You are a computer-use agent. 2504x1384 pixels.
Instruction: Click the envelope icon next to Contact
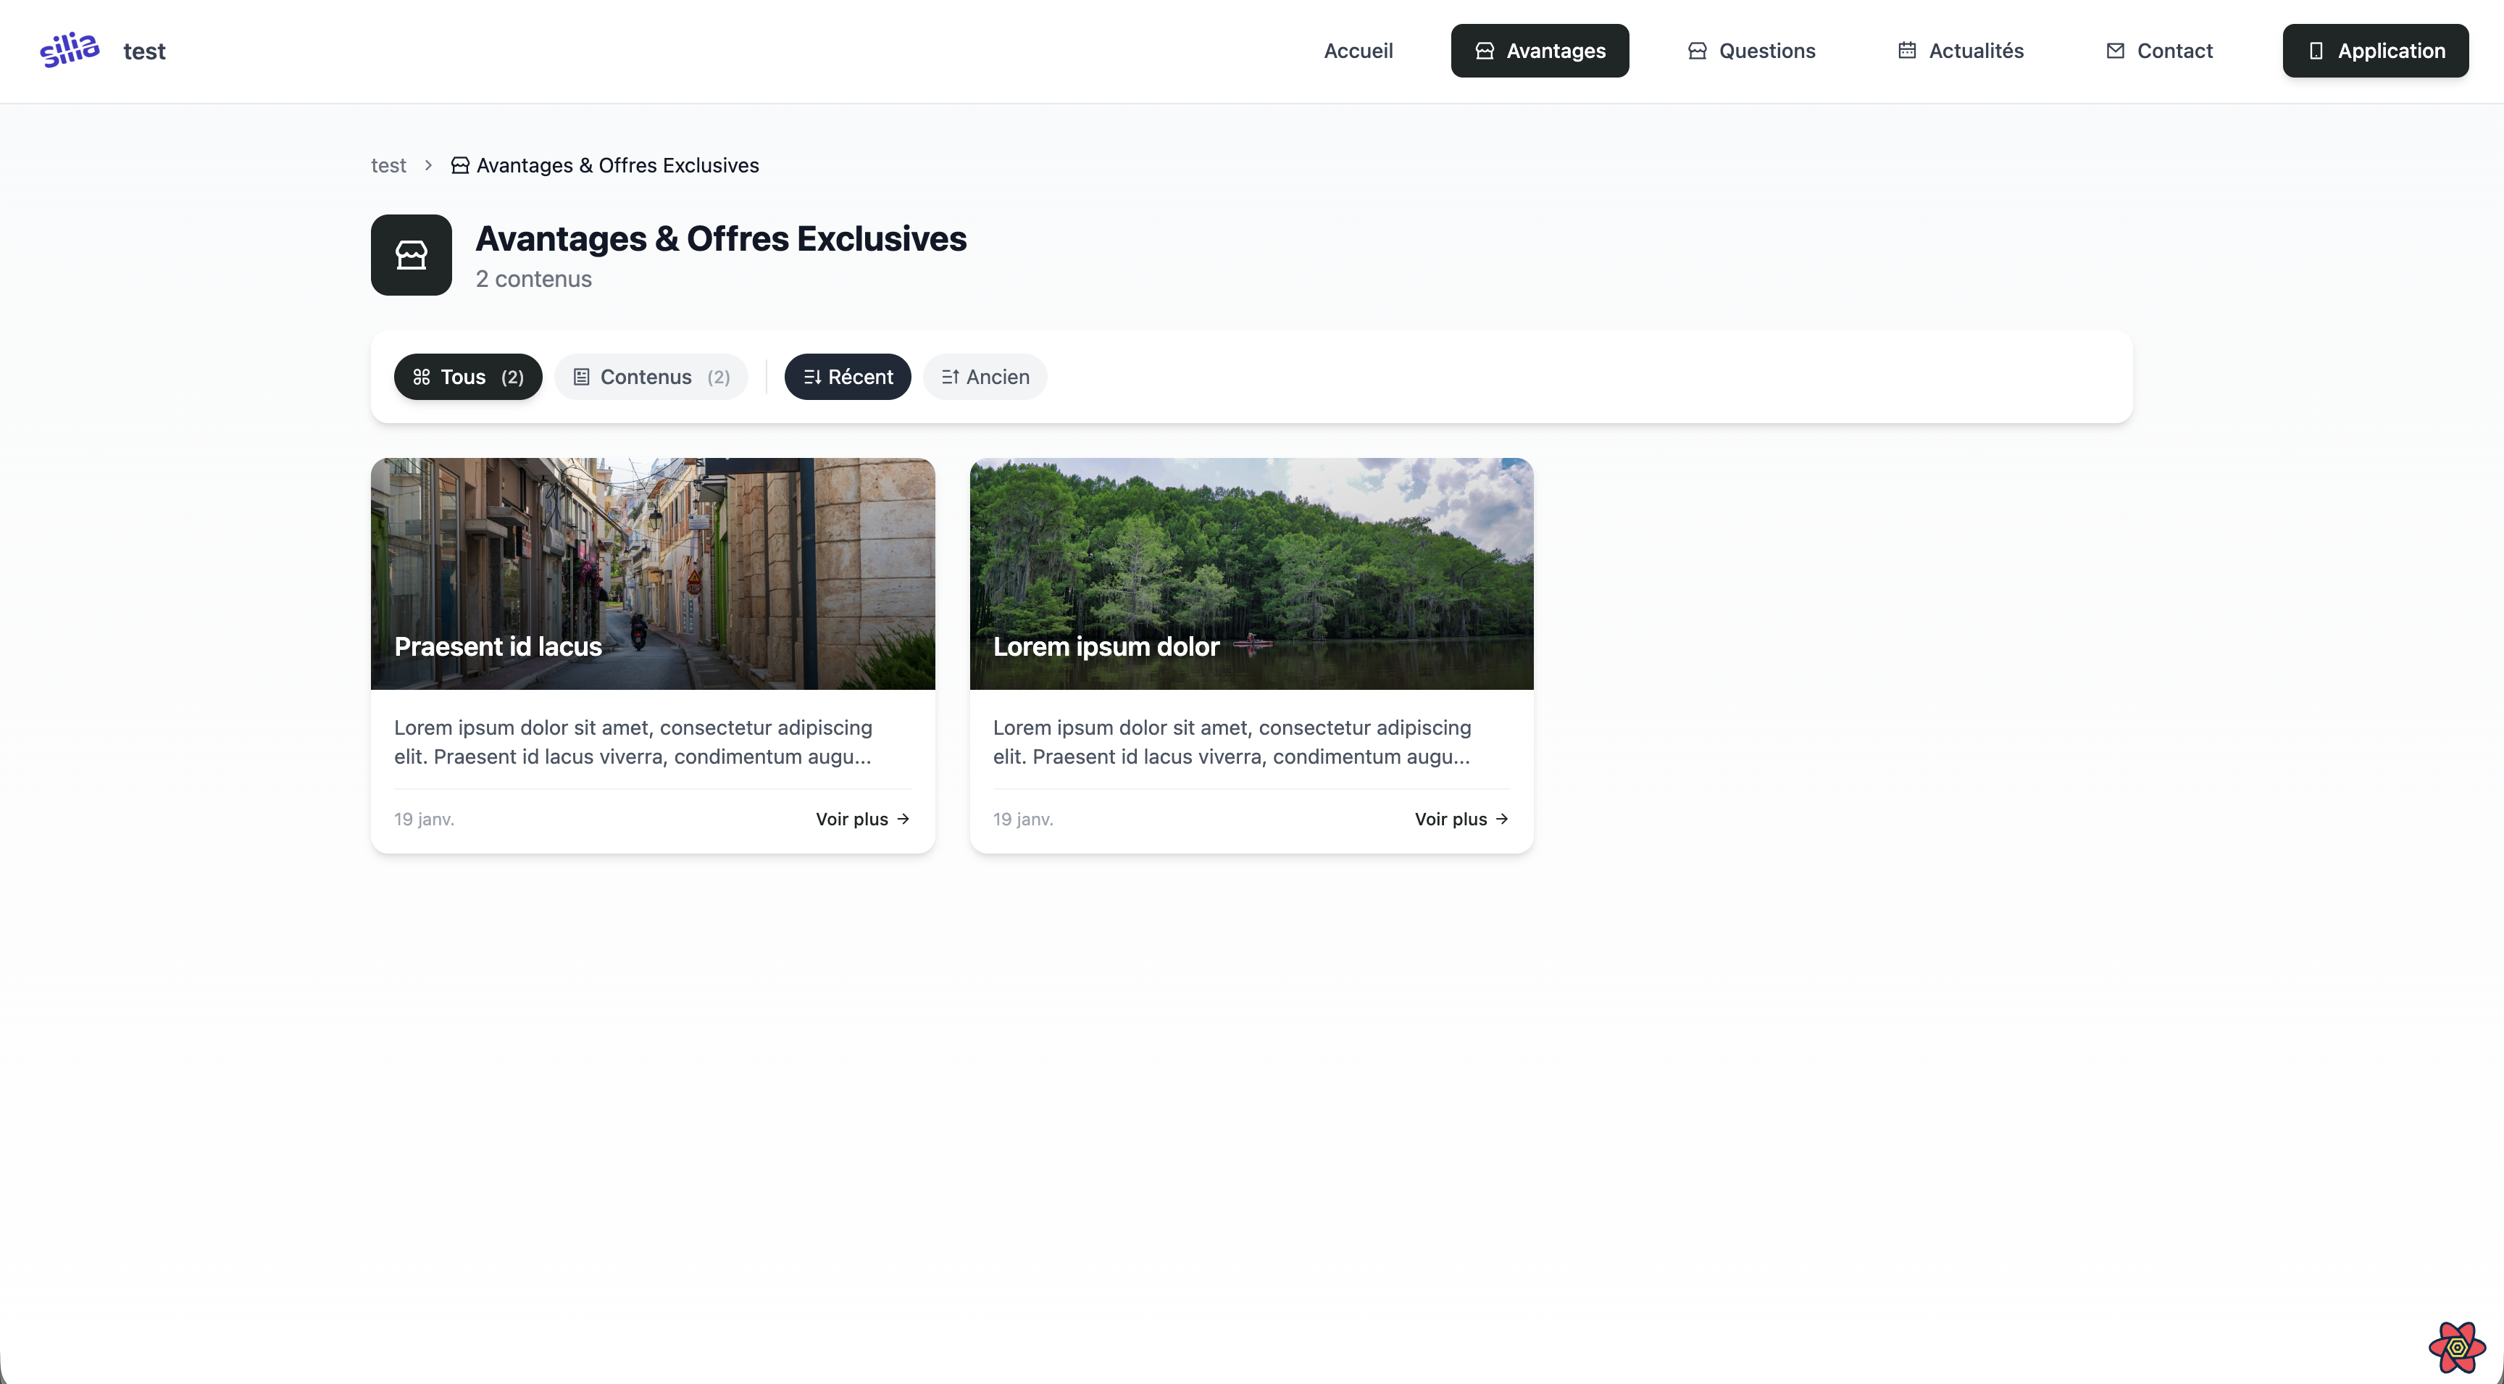click(x=2115, y=51)
